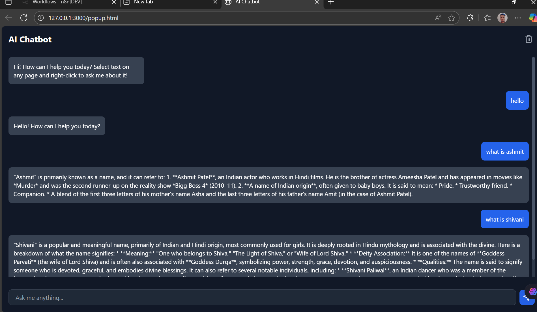Focus the Ask me anything input field
The height and width of the screenshot is (312, 537).
[x=255, y=297]
